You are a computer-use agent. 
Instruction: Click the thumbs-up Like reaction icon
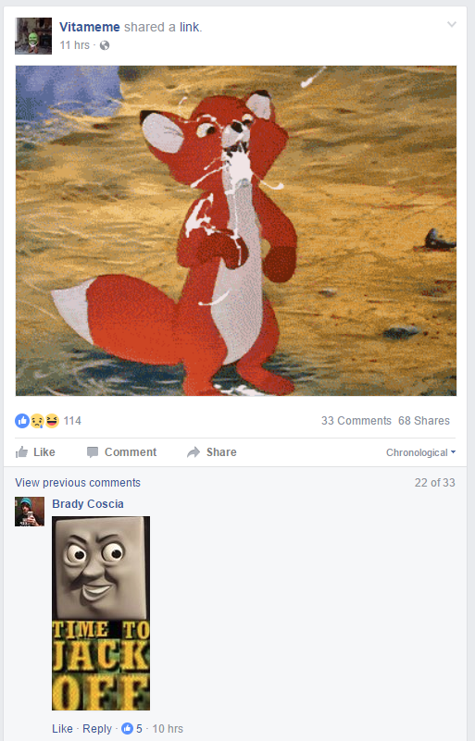click(22, 421)
